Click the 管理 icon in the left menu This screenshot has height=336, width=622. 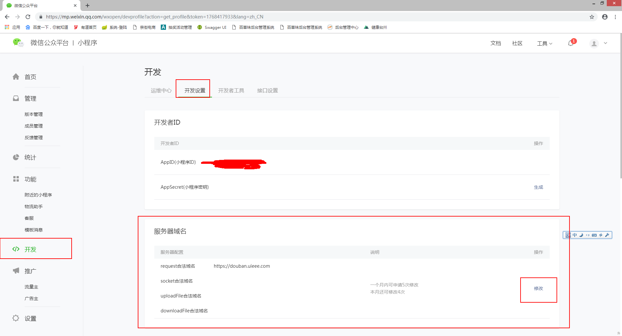tap(16, 98)
